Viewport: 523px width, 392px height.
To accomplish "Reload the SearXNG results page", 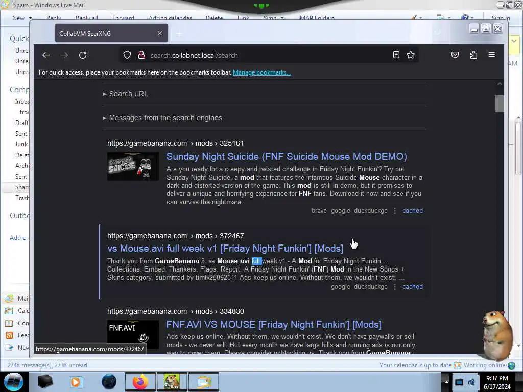I will click(83, 55).
